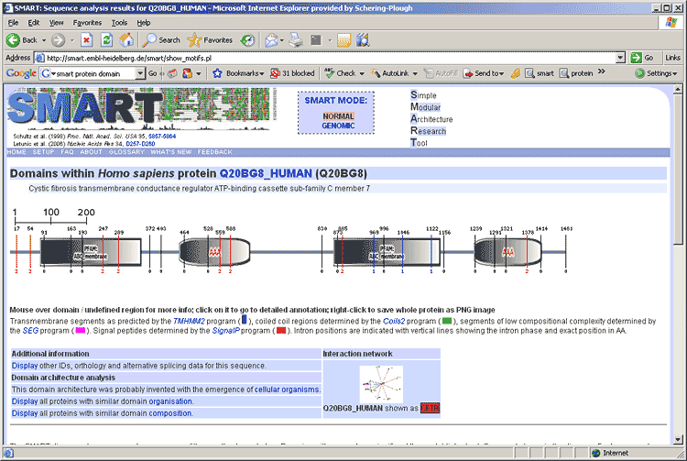
Task: Open the Help menu
Action: [144, 23]
